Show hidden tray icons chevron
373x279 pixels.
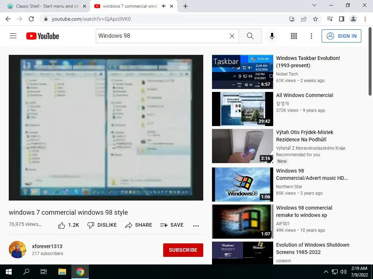(x=326, y=272)
